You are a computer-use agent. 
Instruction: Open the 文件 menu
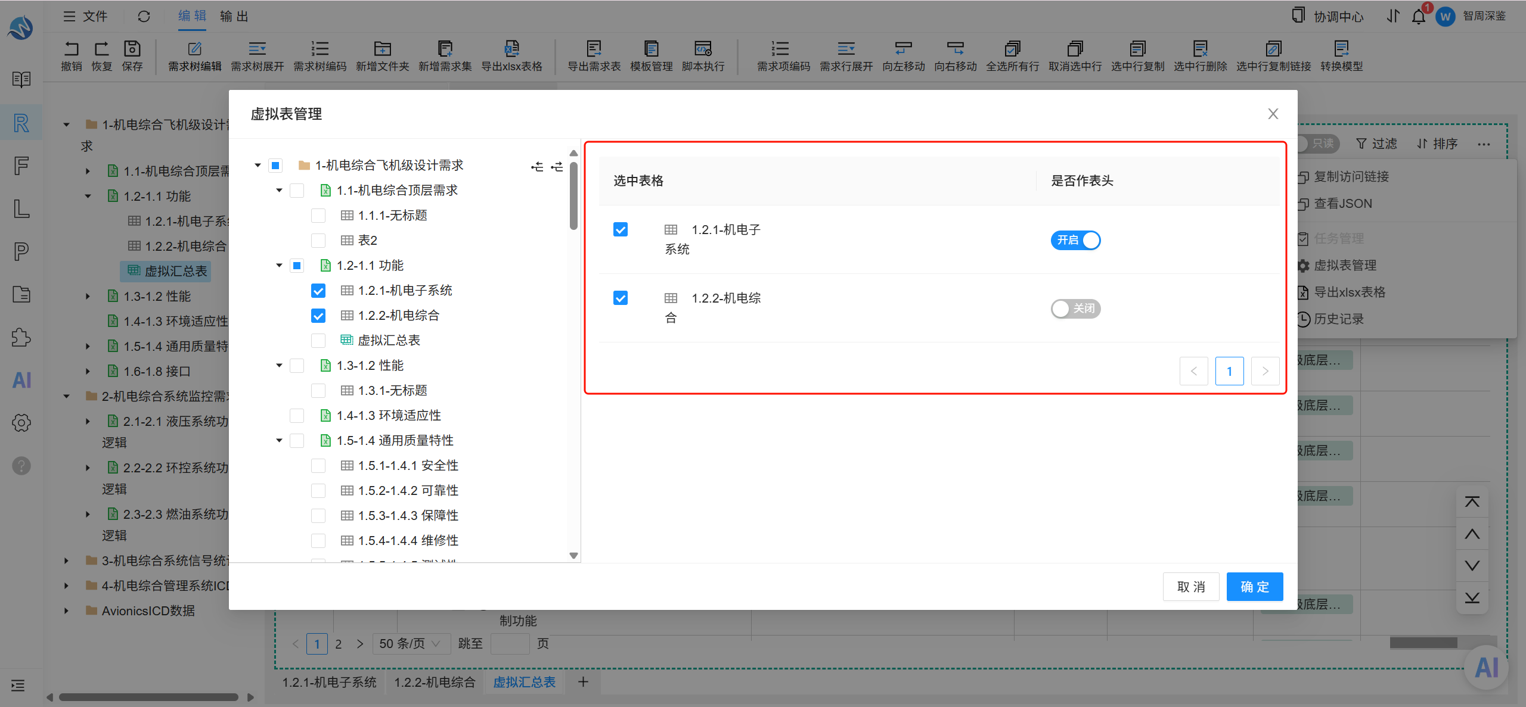(86, 16)
